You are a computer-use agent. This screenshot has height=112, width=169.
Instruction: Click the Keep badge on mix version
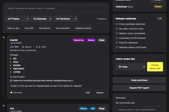pos(102,108)
